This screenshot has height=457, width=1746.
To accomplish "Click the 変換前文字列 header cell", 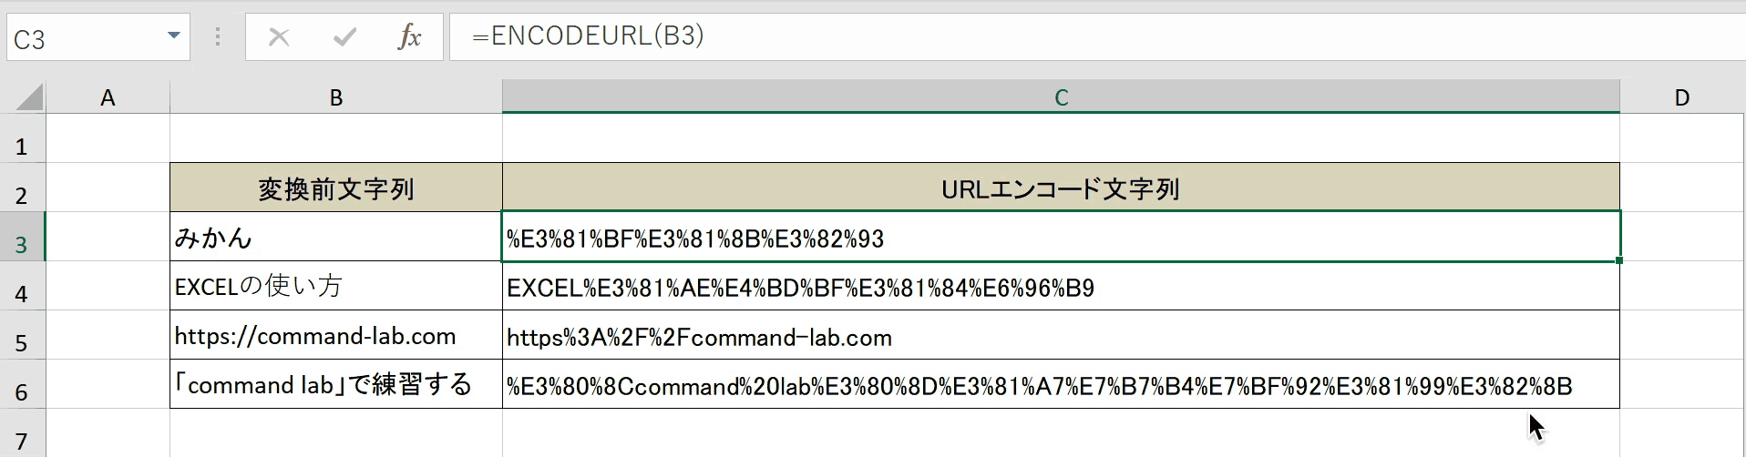I will (x=336, y=188).
